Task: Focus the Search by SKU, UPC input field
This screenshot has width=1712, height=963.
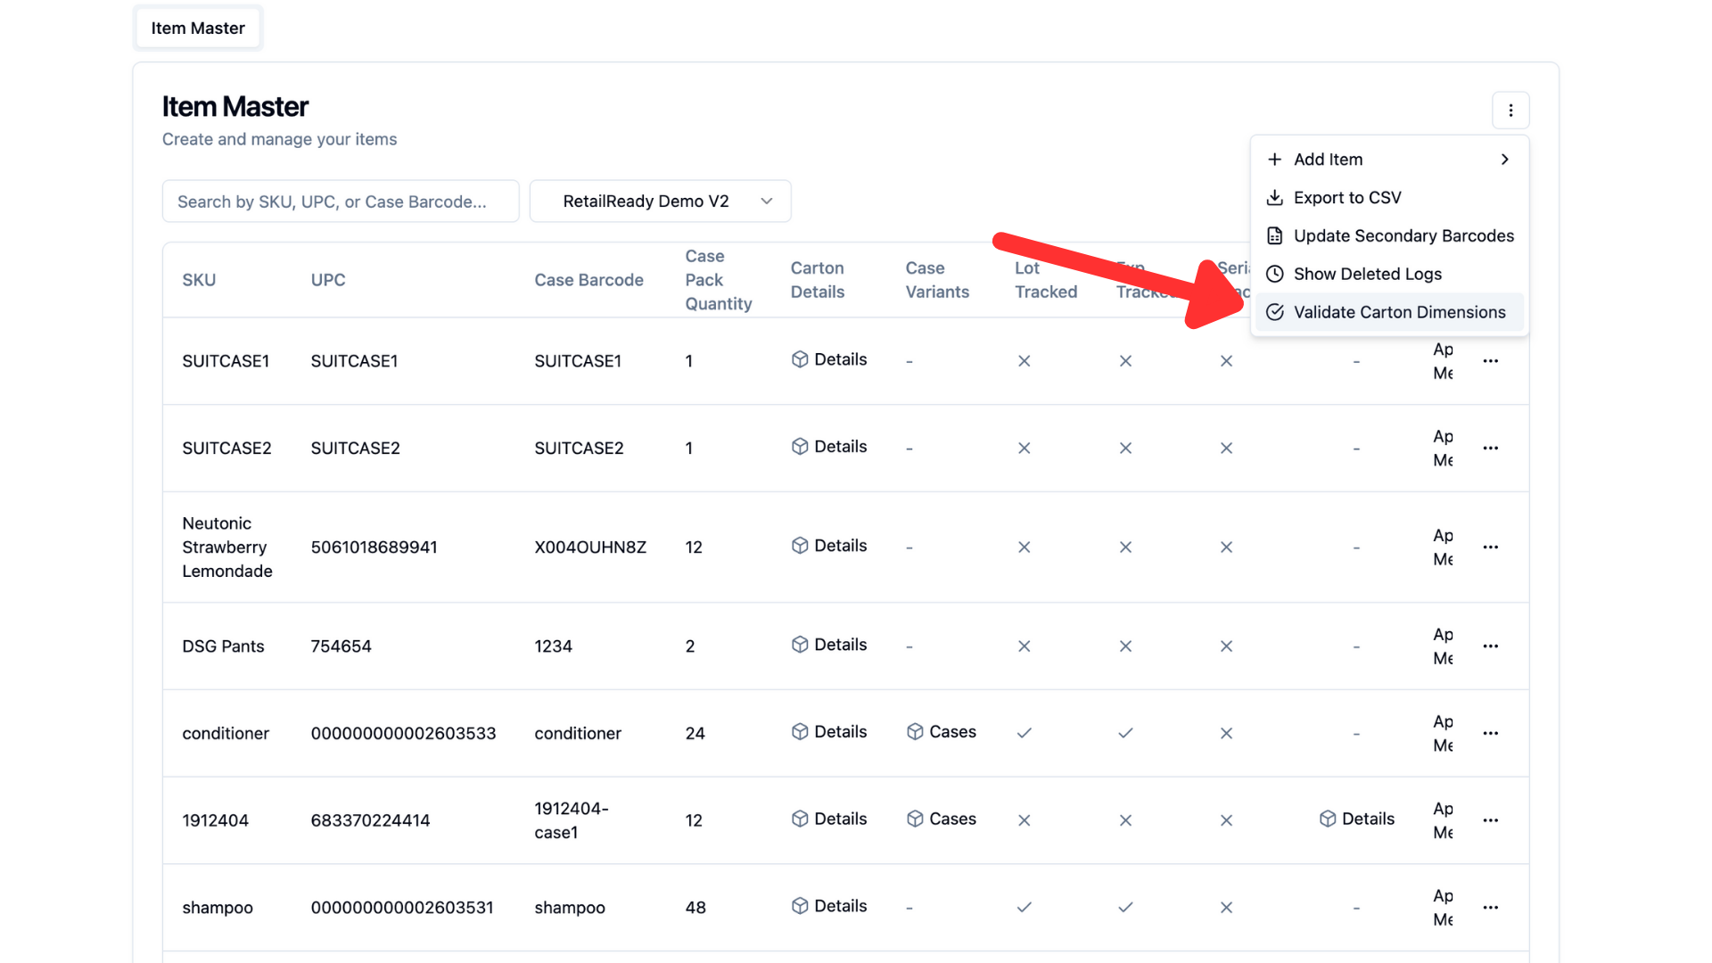Action: 341,202
